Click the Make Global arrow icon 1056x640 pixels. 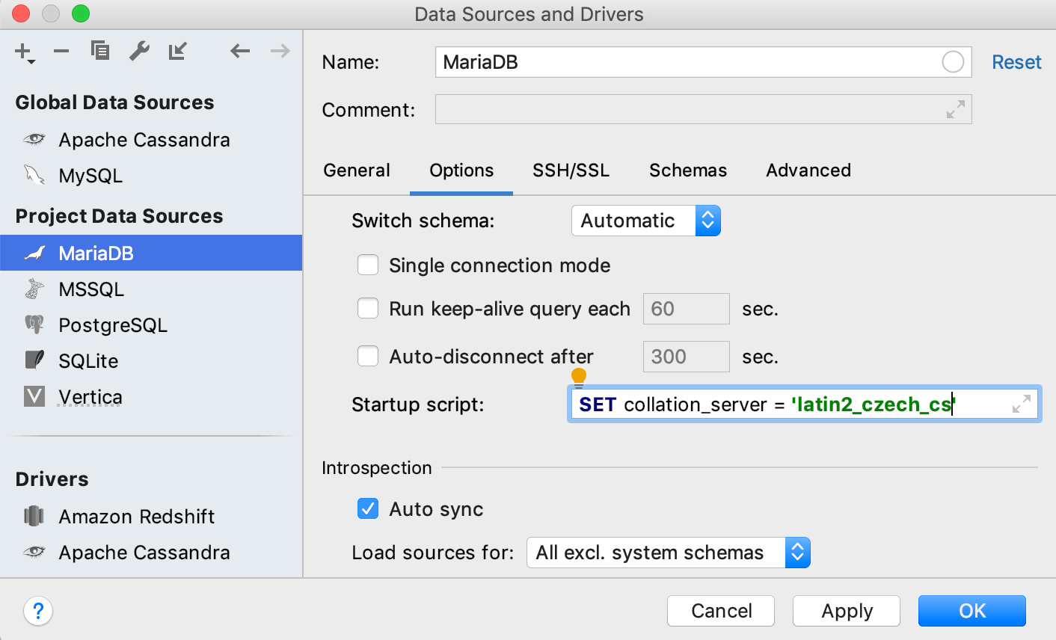pyautogui.click(x=178, y=51)
